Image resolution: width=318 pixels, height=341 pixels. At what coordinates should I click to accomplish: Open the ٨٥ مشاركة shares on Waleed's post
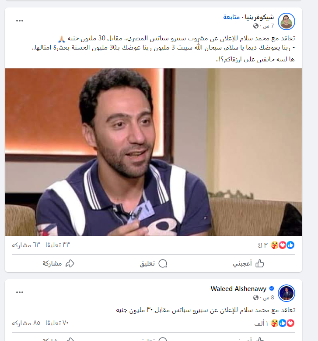26,323
